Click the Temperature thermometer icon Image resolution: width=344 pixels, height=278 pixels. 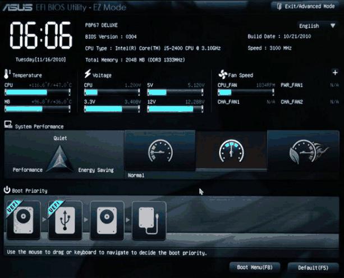(x=7, y=74)
